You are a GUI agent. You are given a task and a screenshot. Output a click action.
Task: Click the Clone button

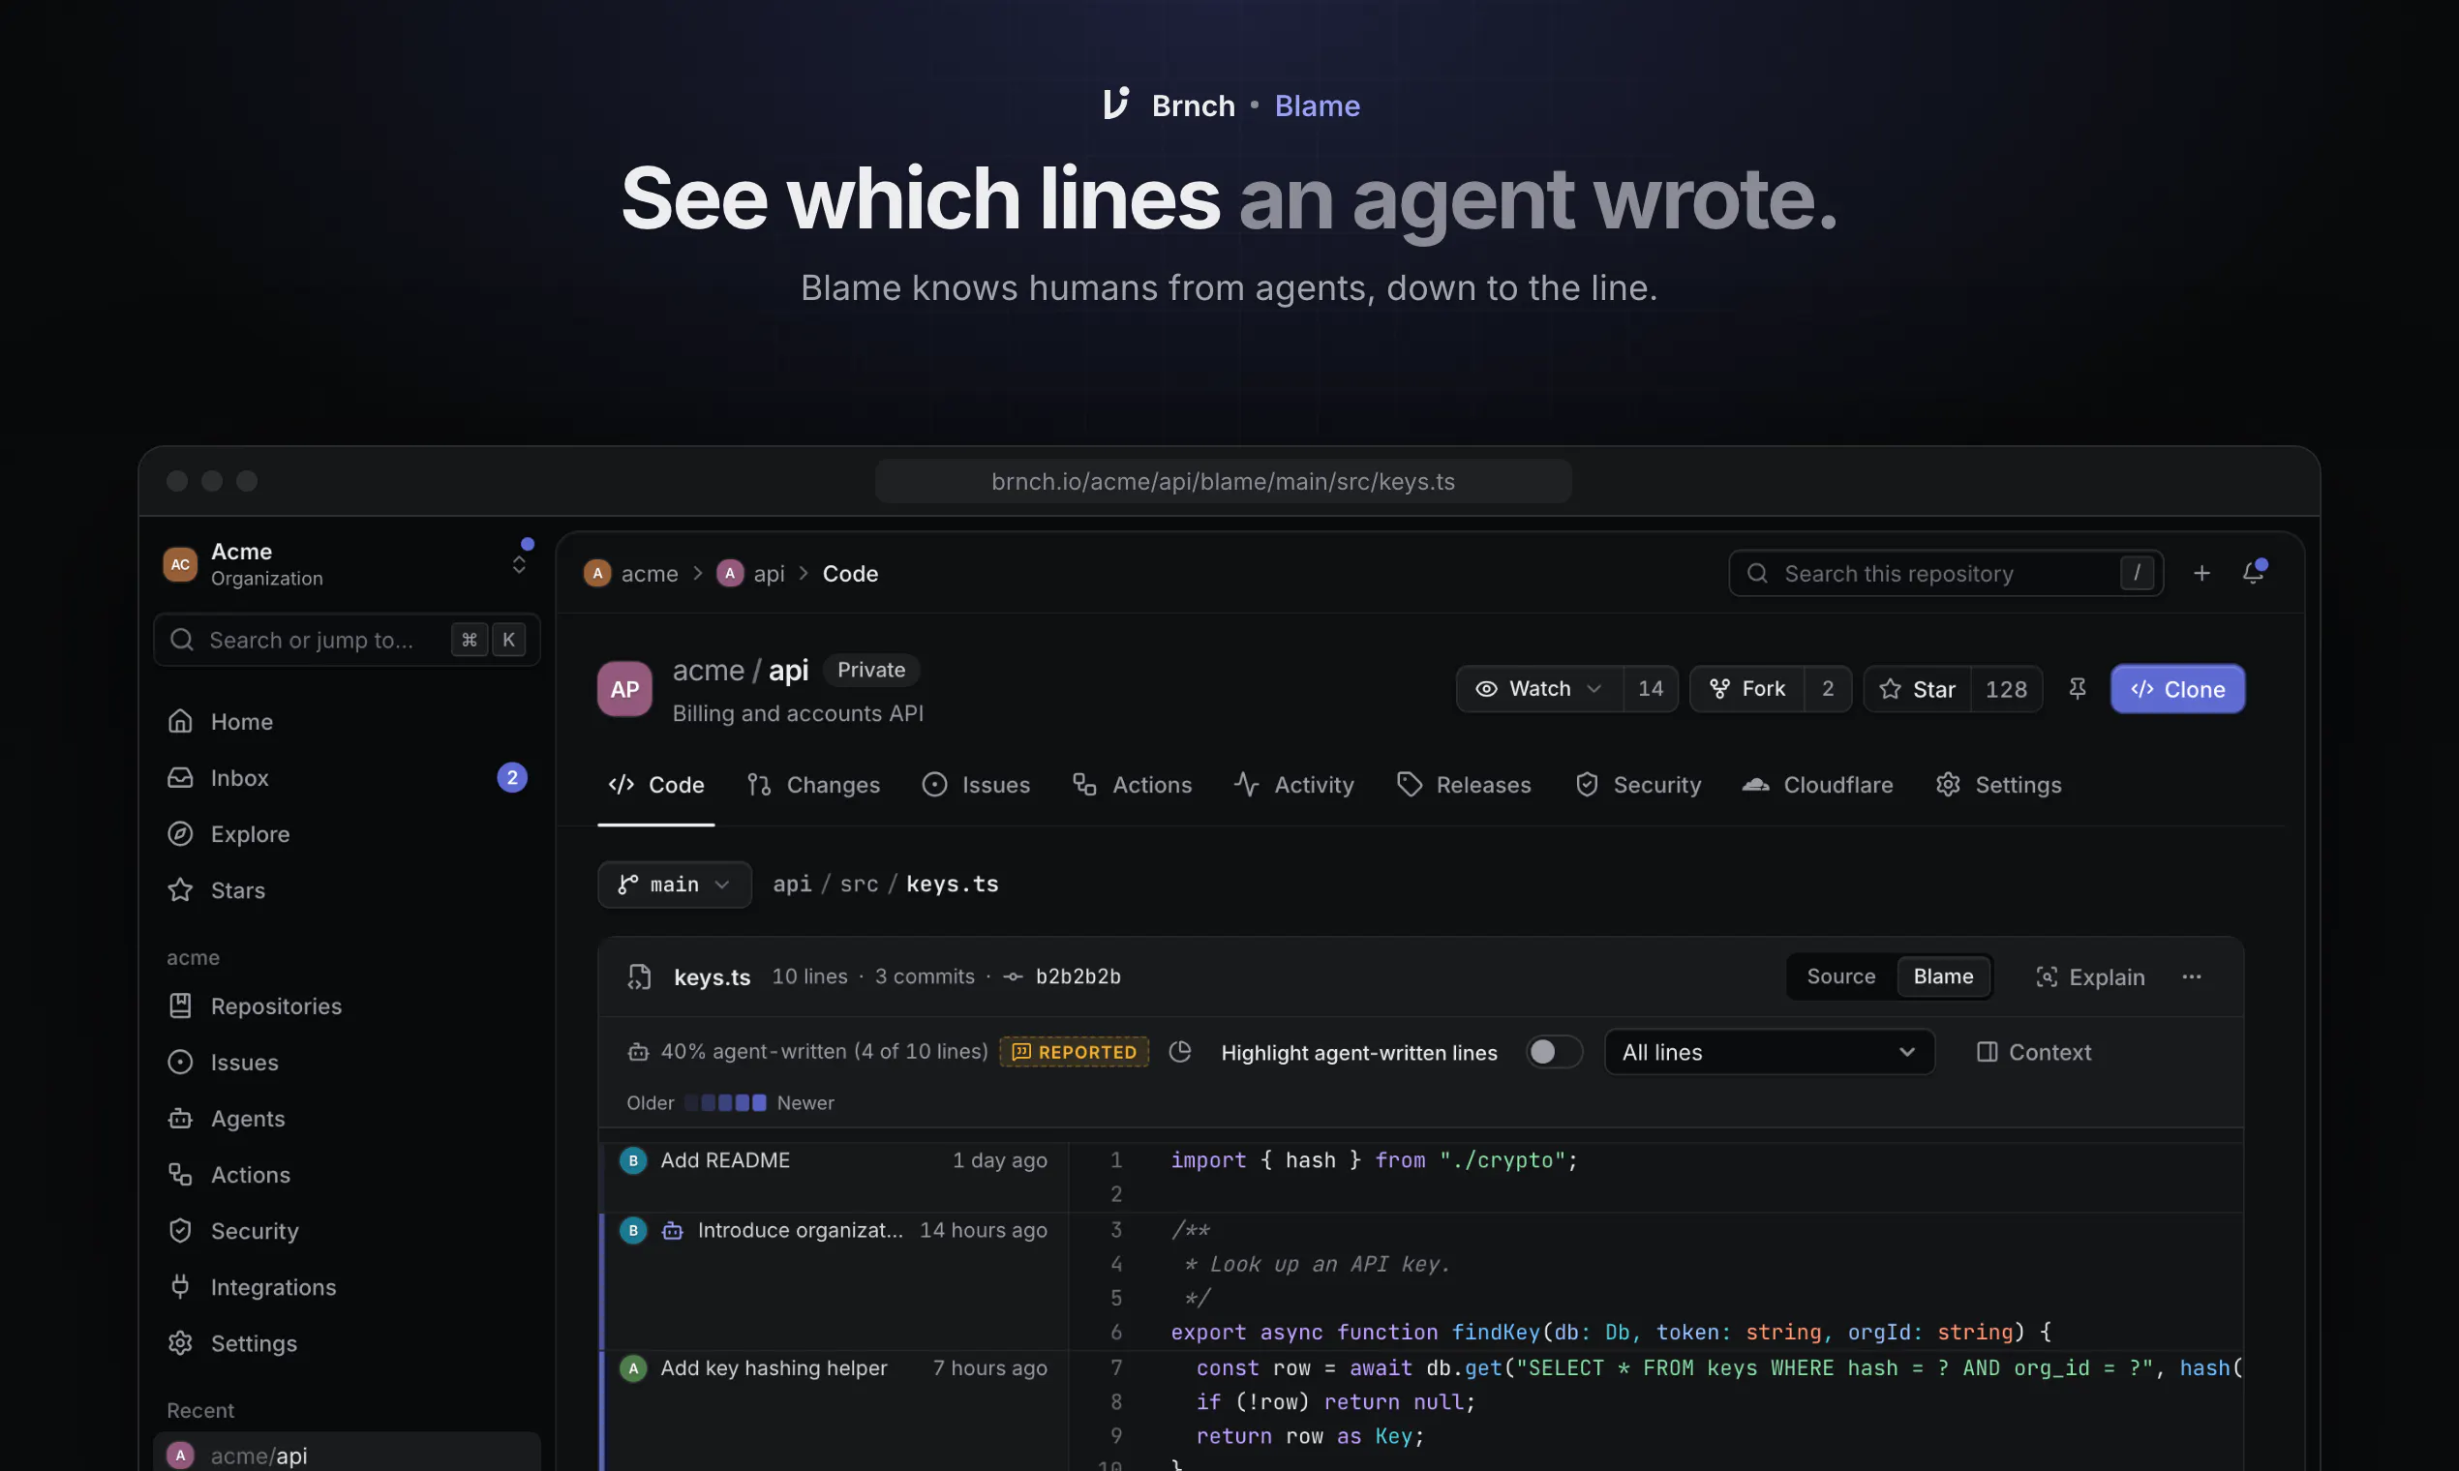[2176, 688]
